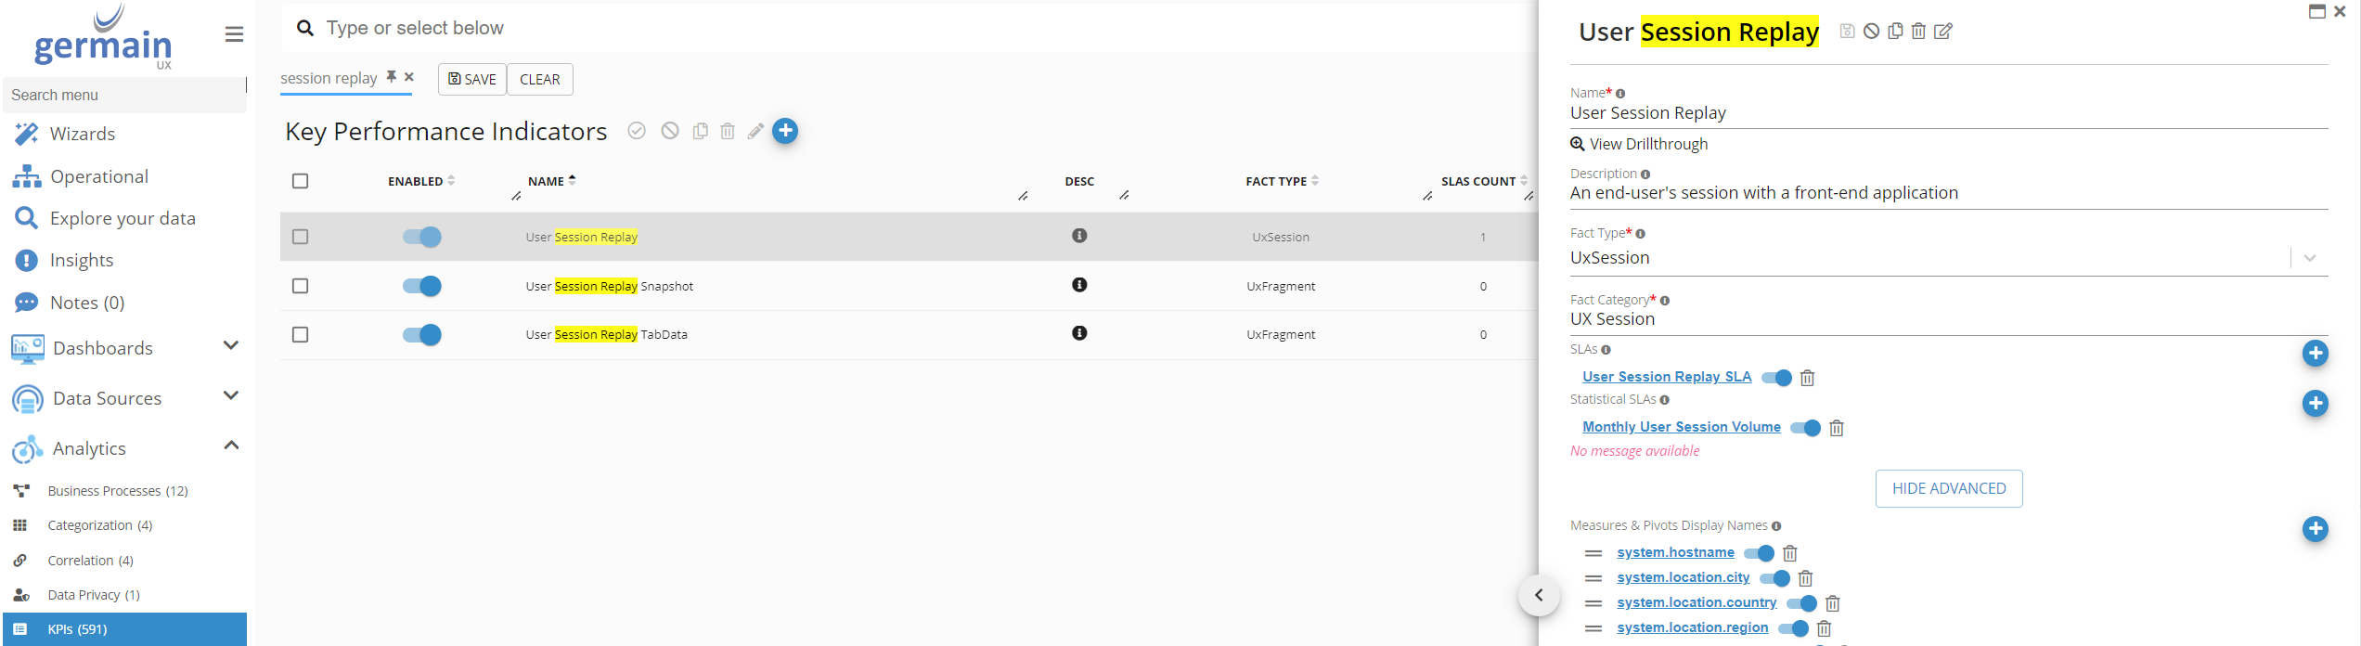Click trash icon next to system.hostname
Viewport: 2361px width, 646px height.
(1790, 553)
